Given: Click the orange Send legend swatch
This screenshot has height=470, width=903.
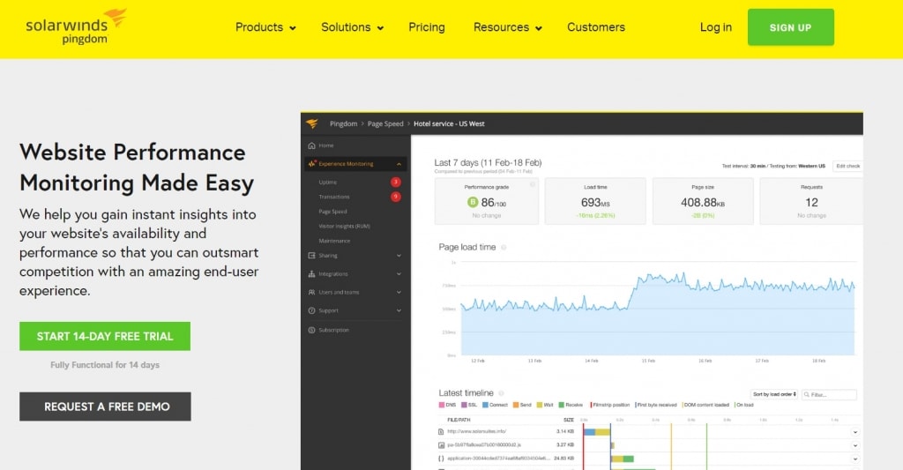Looking at the screenshot, I should [x=516, y=405].
